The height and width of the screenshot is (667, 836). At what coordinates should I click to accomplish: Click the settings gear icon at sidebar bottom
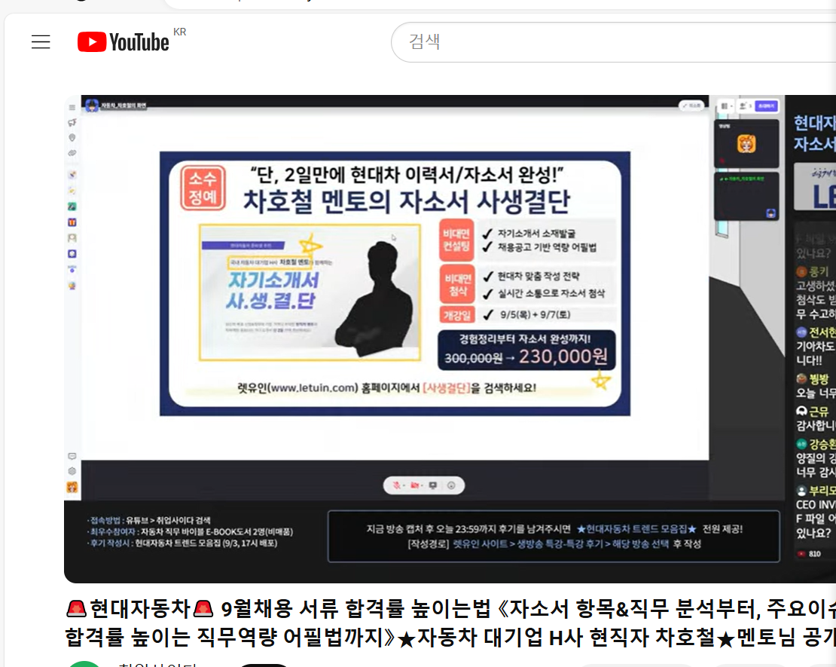72,471
